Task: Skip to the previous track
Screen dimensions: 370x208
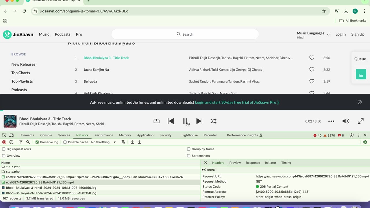Action: (x=171, y=121)
